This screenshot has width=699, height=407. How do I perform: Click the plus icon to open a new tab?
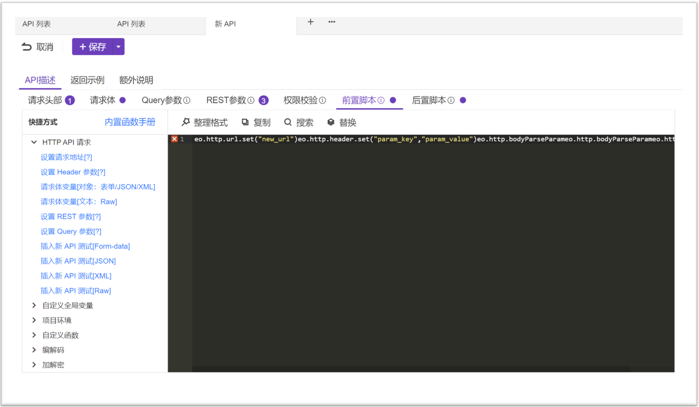point(311,22)
